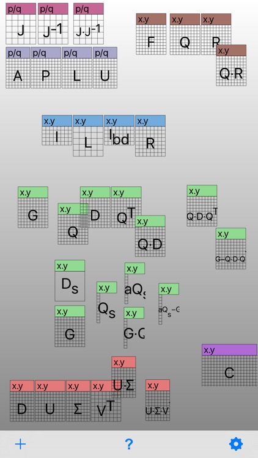The width and height of the screenshot is (258, 458).
Task: Select the blue-header L matrix tile
Action: click(x=88, y=136)
